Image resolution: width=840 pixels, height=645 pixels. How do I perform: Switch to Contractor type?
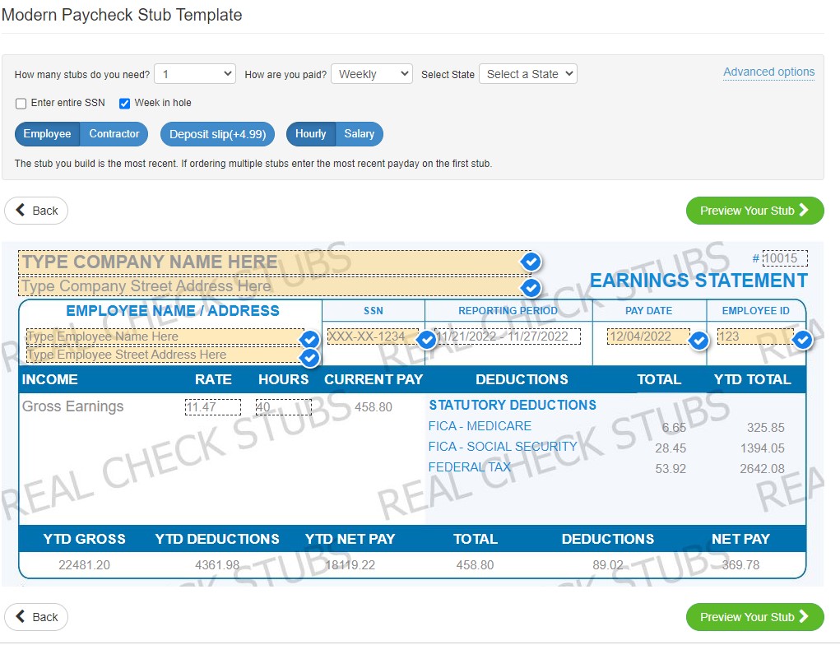coord(114,134)
